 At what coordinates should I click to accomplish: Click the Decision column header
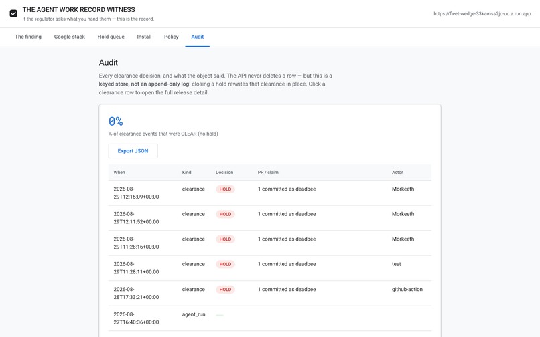[224, 173]
